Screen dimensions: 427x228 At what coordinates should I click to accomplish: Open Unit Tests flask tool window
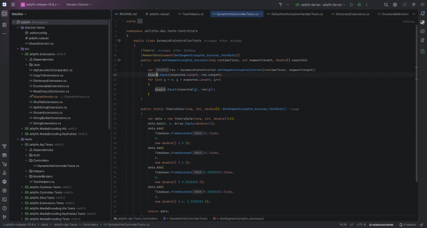tap(4, 173)
